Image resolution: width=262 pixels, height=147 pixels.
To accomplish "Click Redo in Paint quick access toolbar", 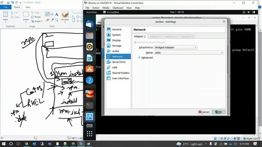I will [x=17, y=2].
